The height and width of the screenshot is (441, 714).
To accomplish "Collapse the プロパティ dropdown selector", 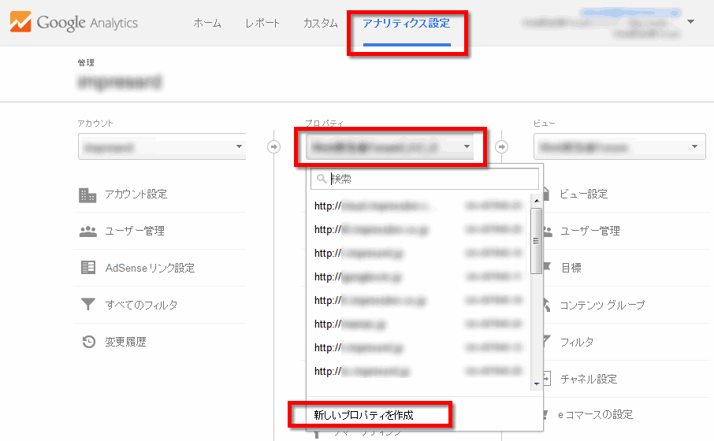I will pyautogui.click(x=391, y=146).
